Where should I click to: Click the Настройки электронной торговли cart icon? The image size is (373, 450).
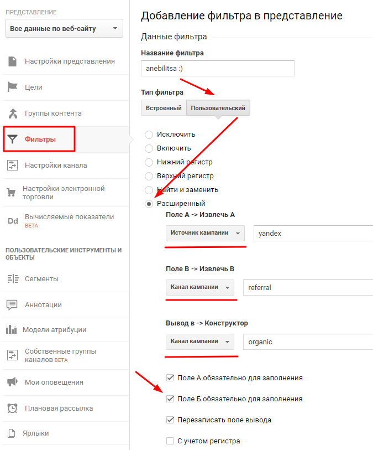[x=11, y=193]
